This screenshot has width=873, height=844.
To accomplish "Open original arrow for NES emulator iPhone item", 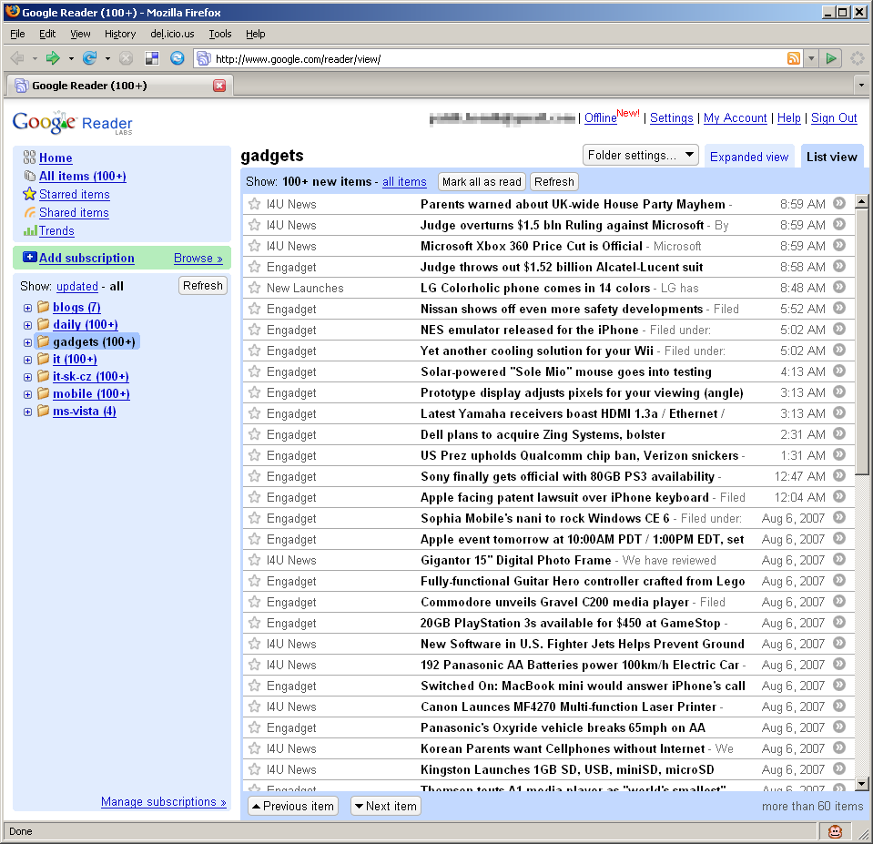I will [839, 329].
